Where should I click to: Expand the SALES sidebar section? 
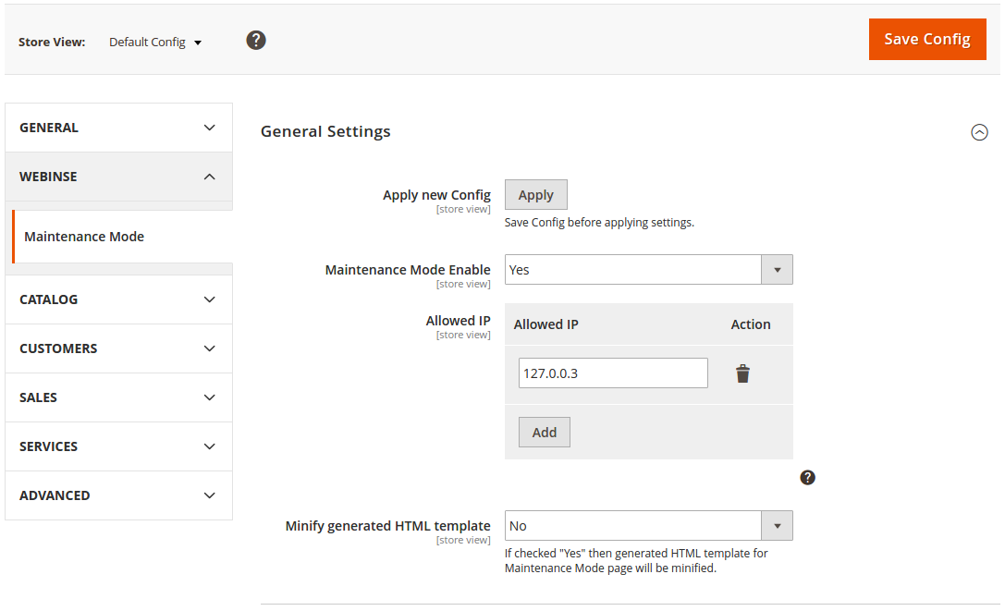click(x=118, y=397)
